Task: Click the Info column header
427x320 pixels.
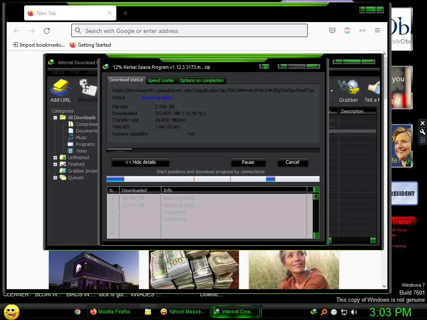Action: [234, 190]
